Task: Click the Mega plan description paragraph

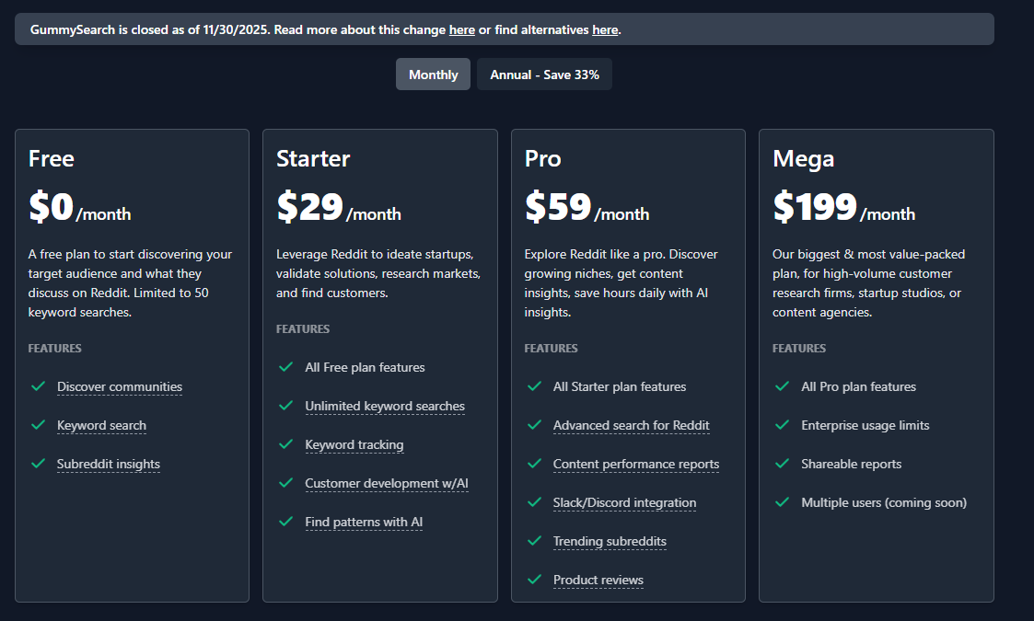Action: (868, 282)
